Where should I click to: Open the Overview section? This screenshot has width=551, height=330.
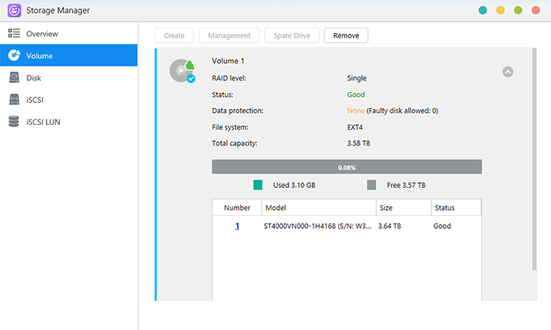pyautogui.click(x=42, y=34)
